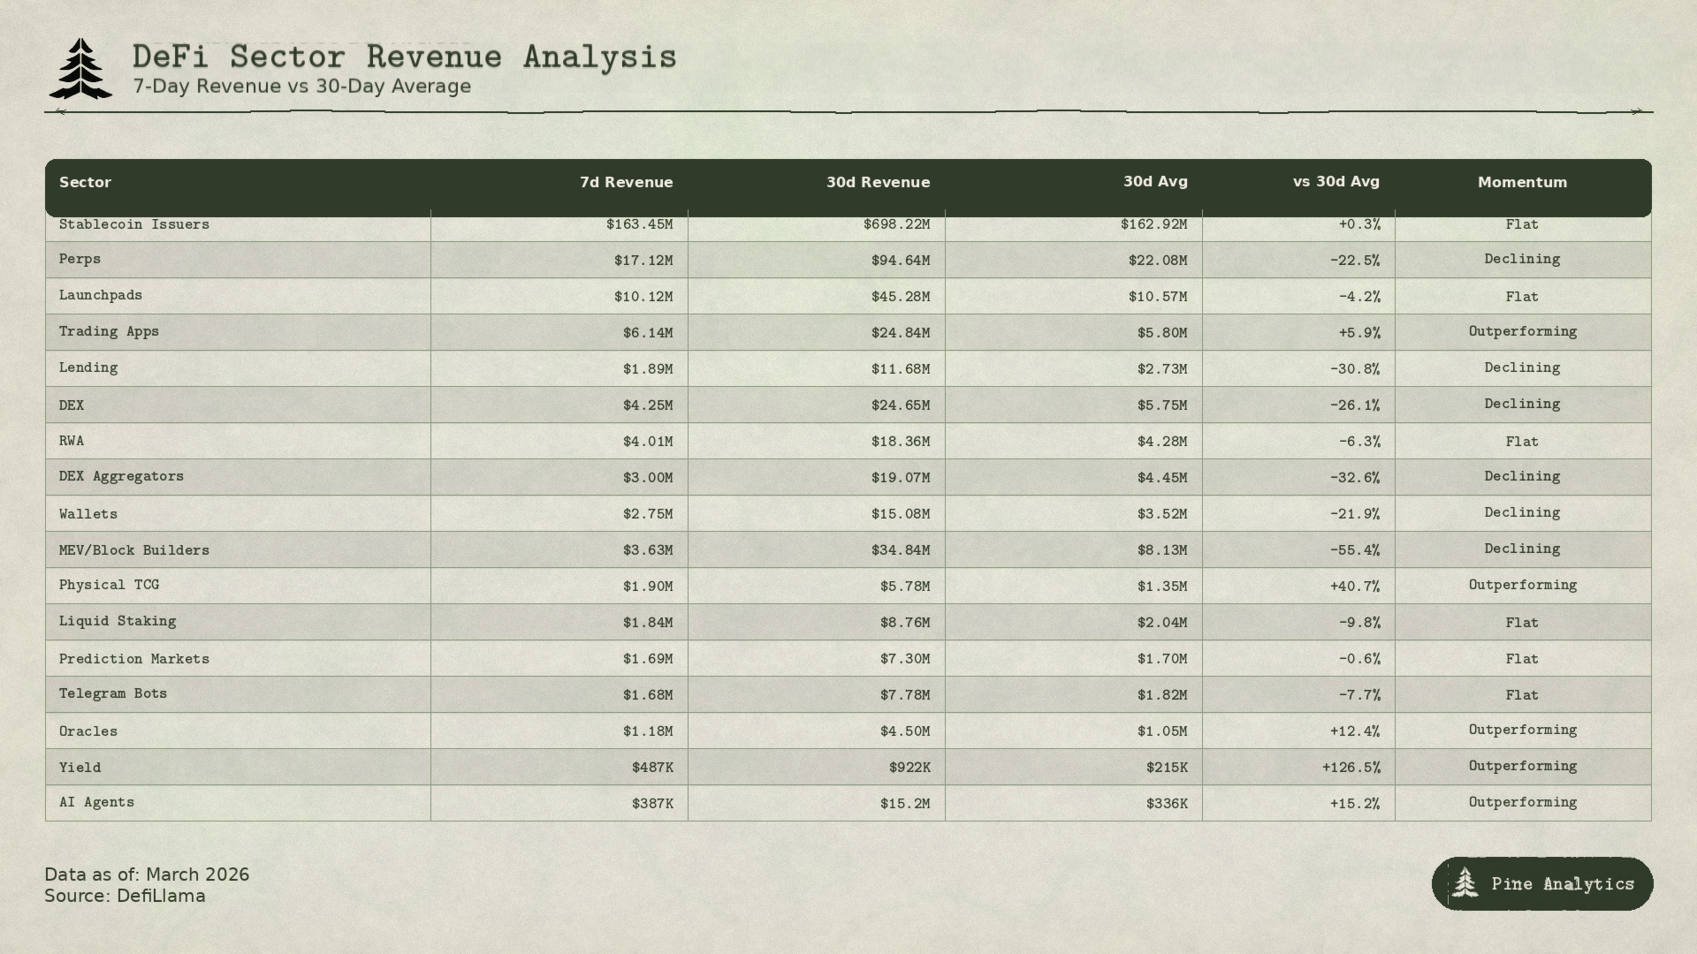Click the vs 30d Avg column header
Screen dimensions: 1697x954
(x=1336, y=181)
